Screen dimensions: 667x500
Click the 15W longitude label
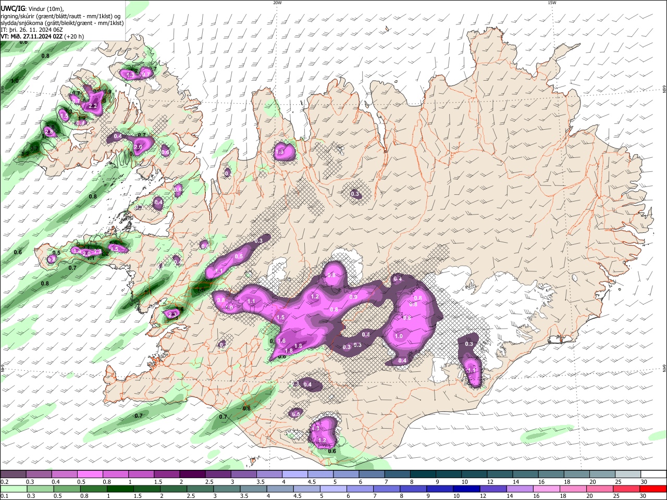click(x=551, y=3)
